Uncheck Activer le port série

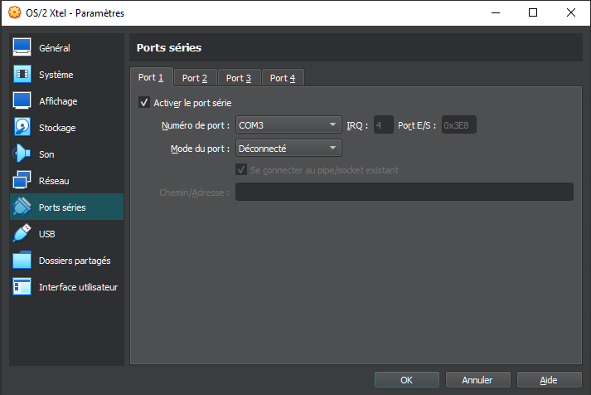pos(144,103)
